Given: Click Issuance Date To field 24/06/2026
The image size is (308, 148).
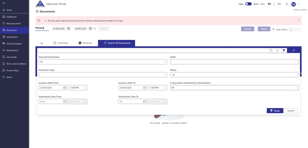Looking at the screenshot, I should click(133, 88).
